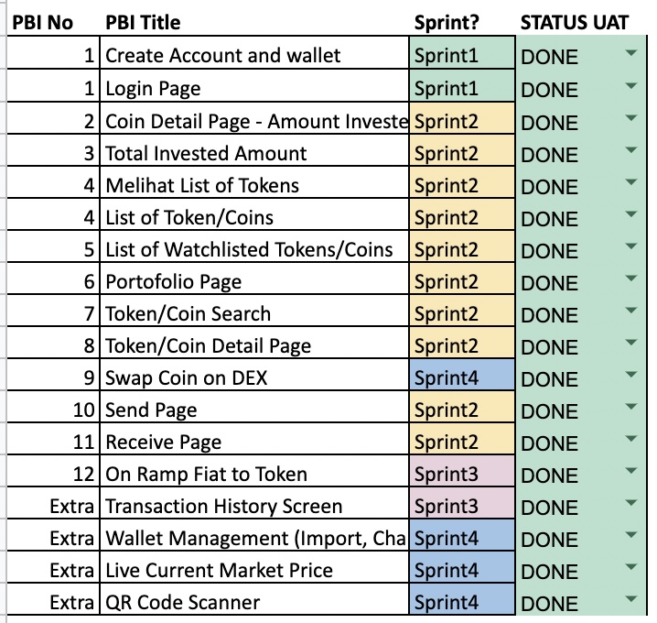Expand status dropdown for QR Code Scanner row
The height and width of the screenshot is (623, 657).
point(631,600)
